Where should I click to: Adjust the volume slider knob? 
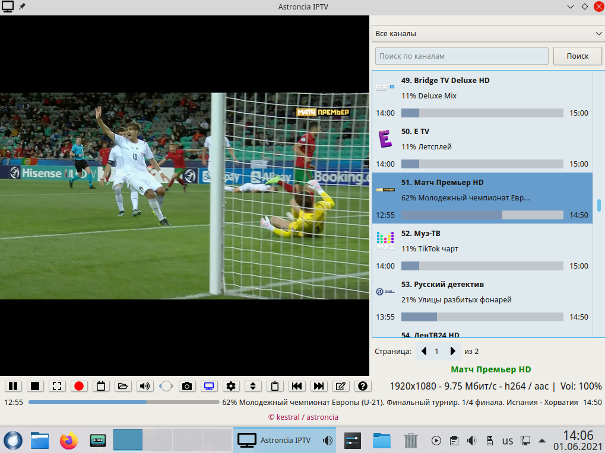[x=166, y=386]
